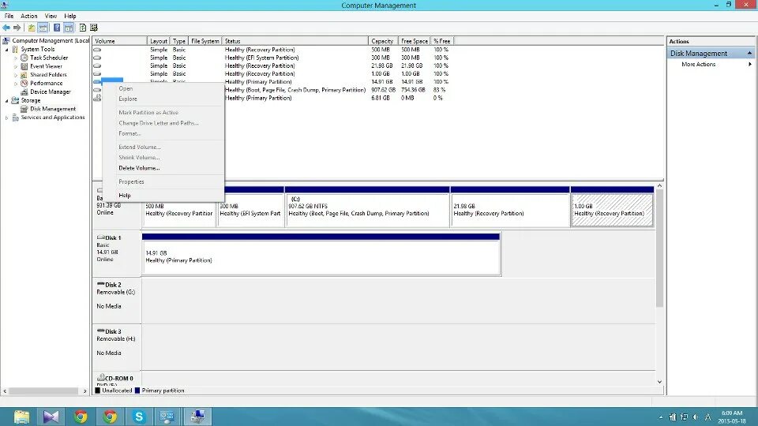Open File Explorer from the taskbar
The width and height of the screenshot is (758, 426).
[x=21, y=417]
